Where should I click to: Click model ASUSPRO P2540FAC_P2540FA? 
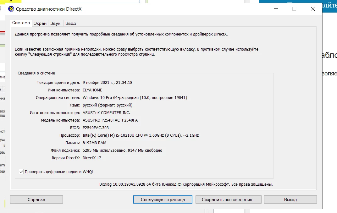110,120
